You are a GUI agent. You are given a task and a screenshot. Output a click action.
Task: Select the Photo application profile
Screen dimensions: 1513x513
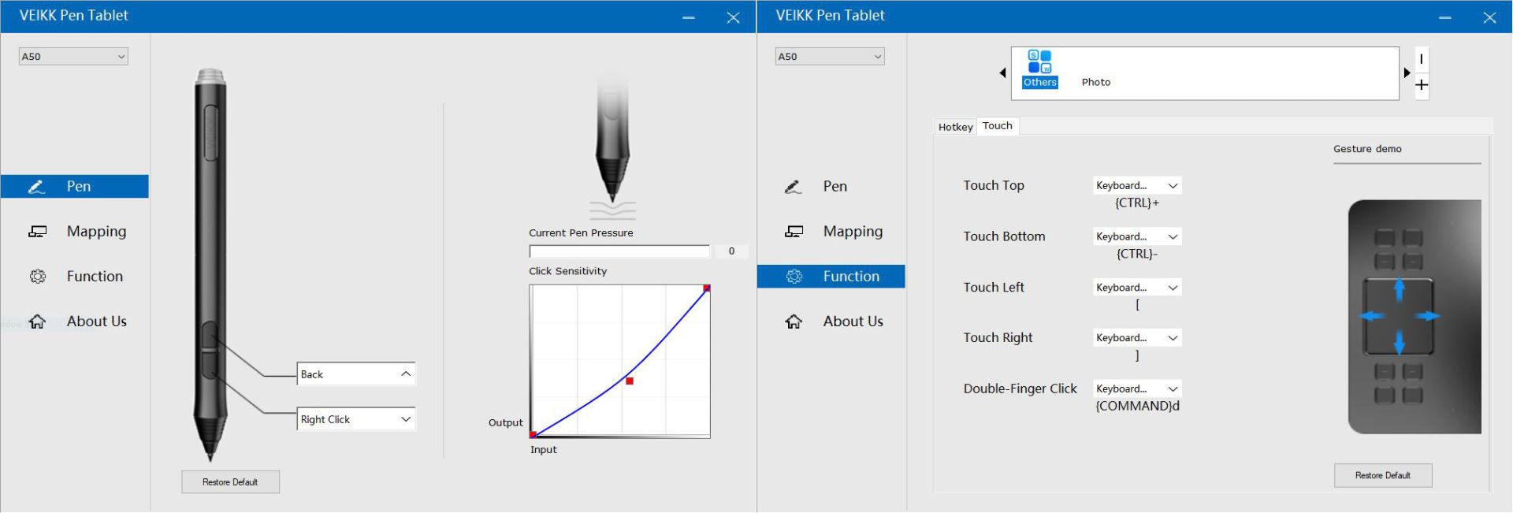pyautogui.click(x=1095, y=82)
